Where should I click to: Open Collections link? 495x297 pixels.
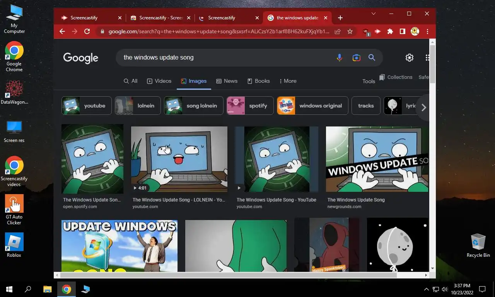(396, 77)
